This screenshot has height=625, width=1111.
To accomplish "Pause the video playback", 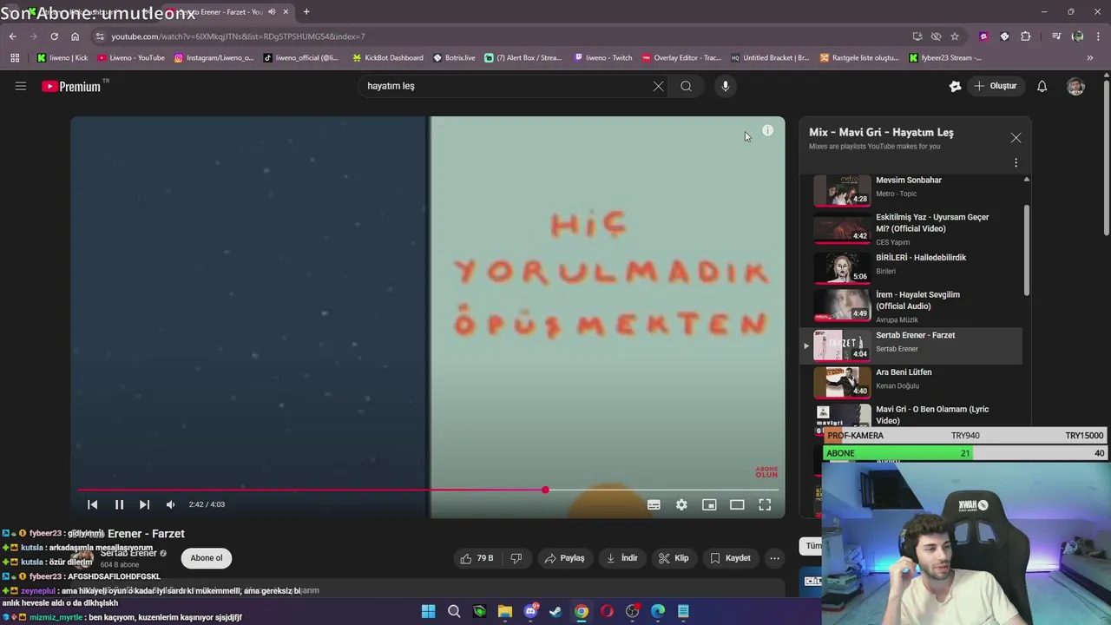I will click(119, 504).
